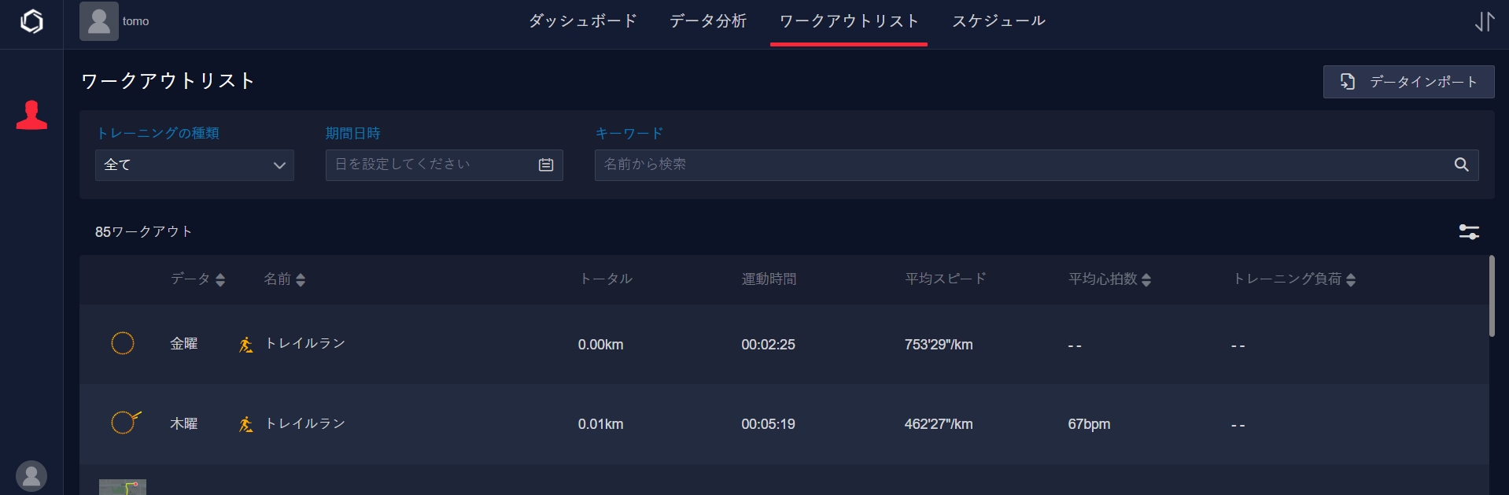Click the 0.00km total value
Viewport: 1509px width, 495px height.
pyautogui.click(x=600, y=345)
